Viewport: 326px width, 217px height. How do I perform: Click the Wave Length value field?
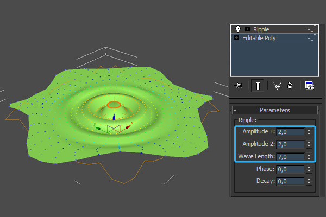tap(291, 157)
